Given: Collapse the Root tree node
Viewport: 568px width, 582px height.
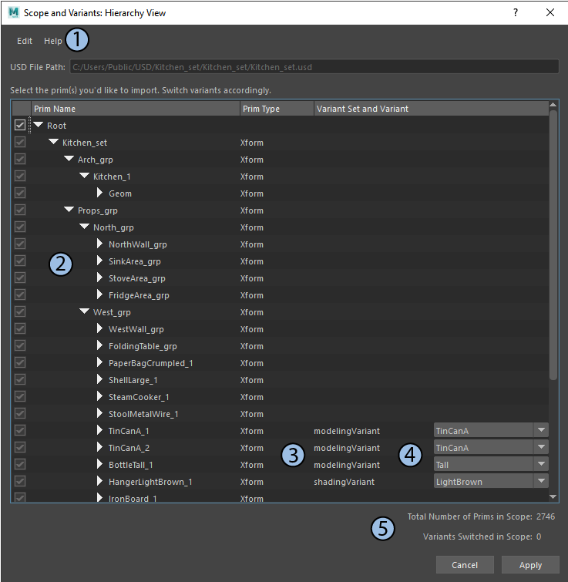Looking at the screenshot, I should pyautogui.click(x=39, y=125).
